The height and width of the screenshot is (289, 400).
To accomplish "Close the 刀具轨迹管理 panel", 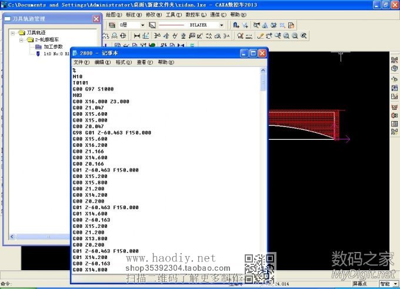I will [96, 19].
